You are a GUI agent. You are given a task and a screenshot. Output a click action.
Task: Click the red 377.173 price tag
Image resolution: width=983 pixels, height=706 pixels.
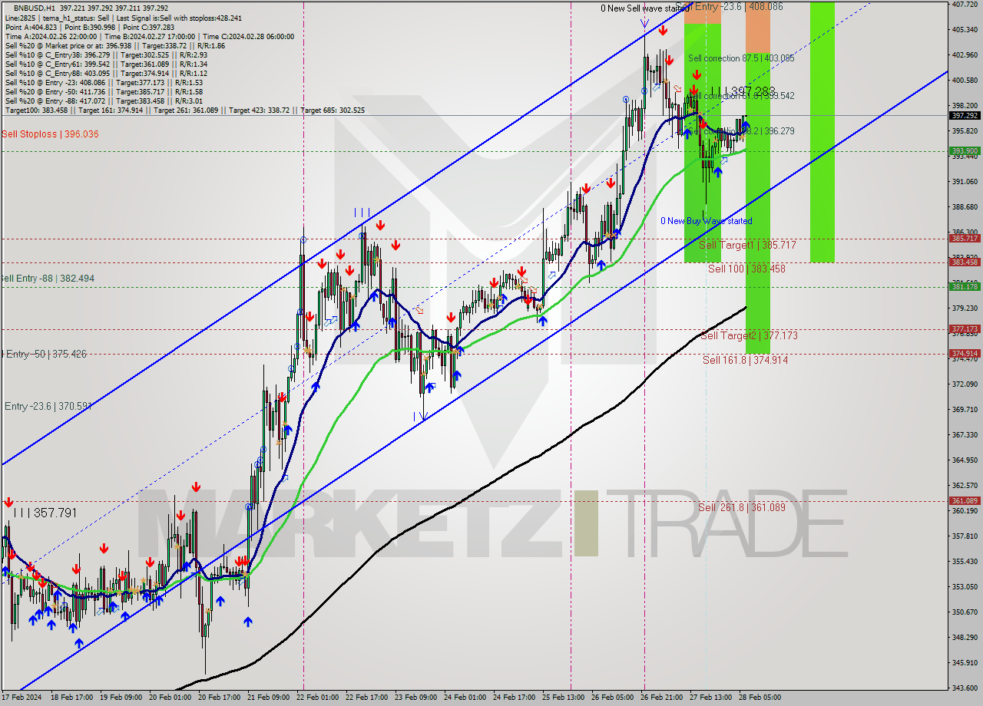(x=965, y=329)
